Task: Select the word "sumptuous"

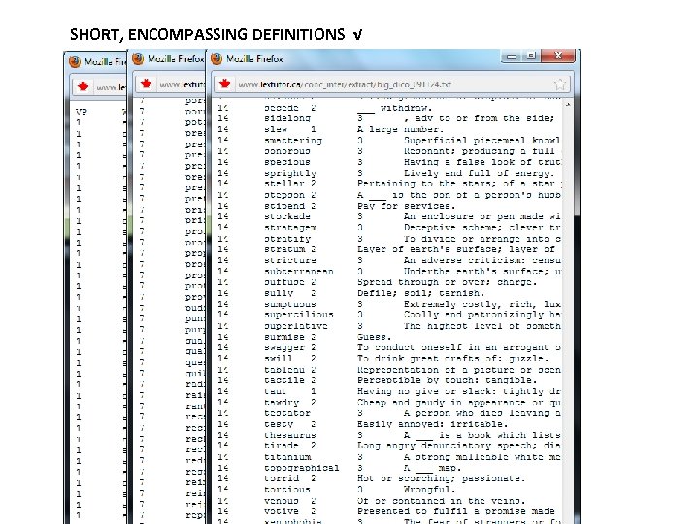Action: [289, 305]
